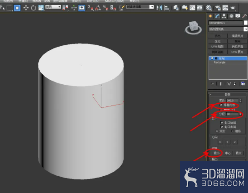Click Make Unique icon under stack
This screenshot has width=248, height=193.
click(229, 84)
